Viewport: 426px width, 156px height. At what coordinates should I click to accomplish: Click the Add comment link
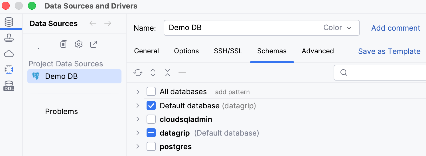click(396, 28)
